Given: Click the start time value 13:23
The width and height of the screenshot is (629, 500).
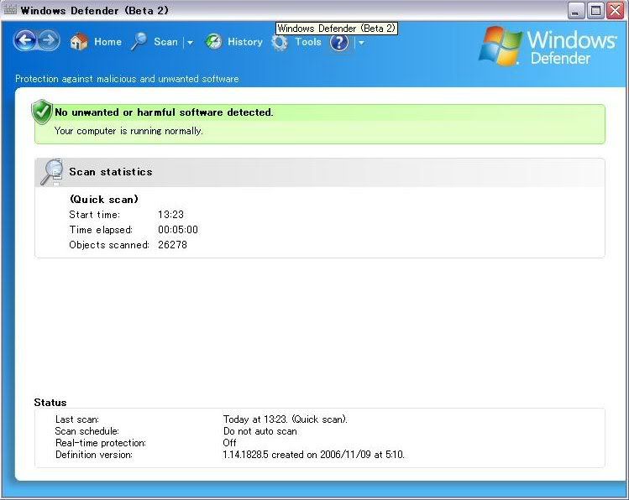Looking at the screenshot, I should point(170,214).
